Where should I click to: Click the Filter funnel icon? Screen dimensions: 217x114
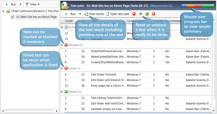click(x=27, y=4)
